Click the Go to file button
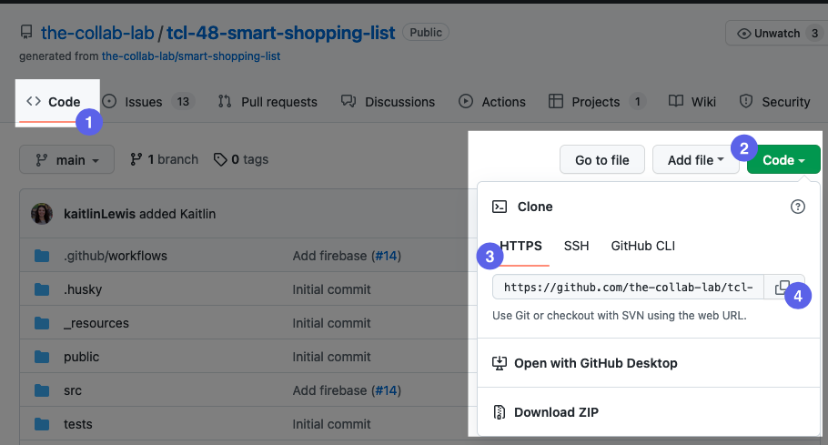 (602, 160)
